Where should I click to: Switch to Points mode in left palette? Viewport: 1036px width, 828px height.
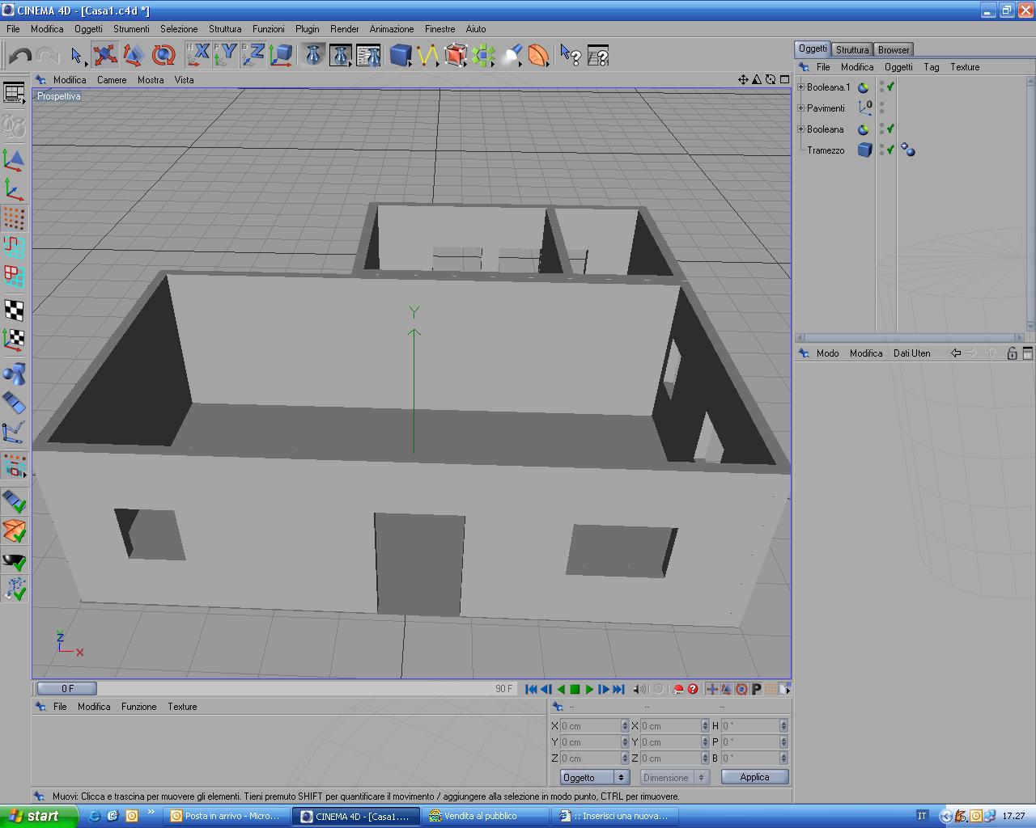[x=14, y=218]
